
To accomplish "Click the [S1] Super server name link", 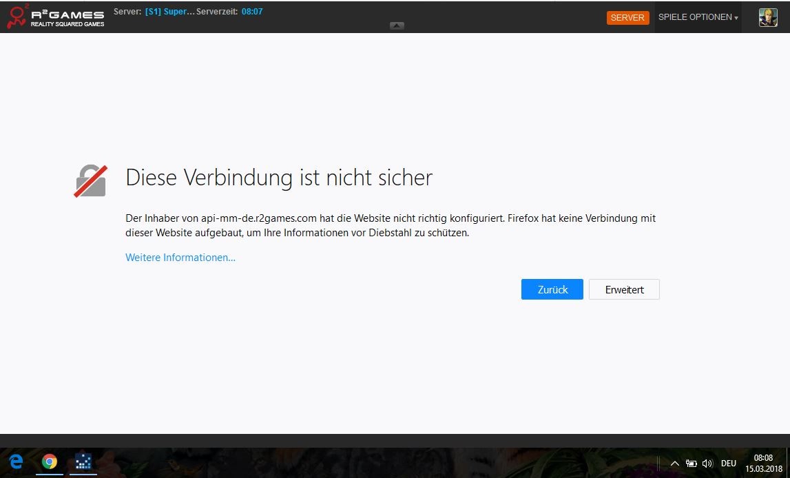I will tap(169, 12).
